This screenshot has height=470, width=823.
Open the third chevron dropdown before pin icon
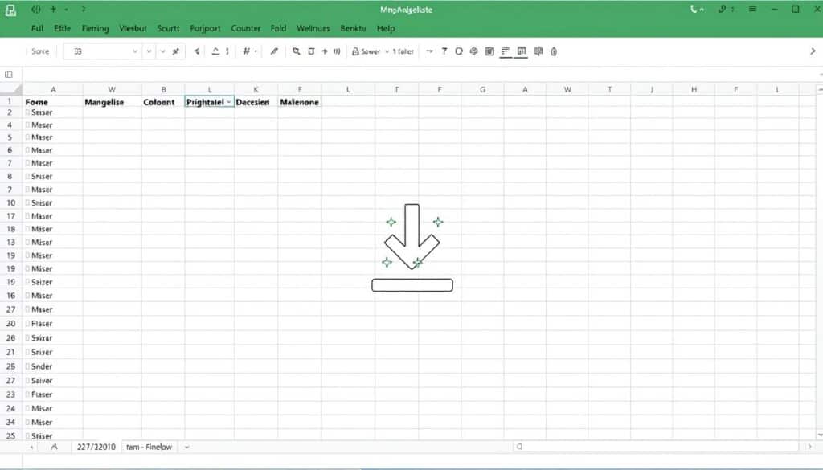click(x=162, y=51)
